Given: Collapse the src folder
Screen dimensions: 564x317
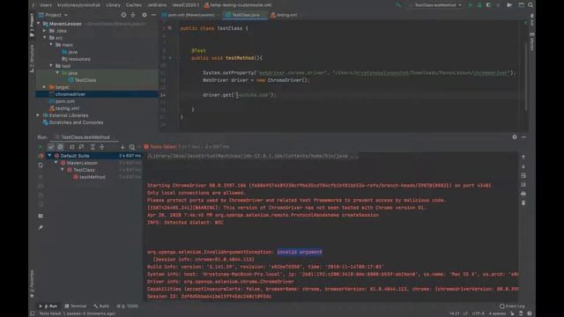Looking at the screenshot, I should click(x=45, y=38).
